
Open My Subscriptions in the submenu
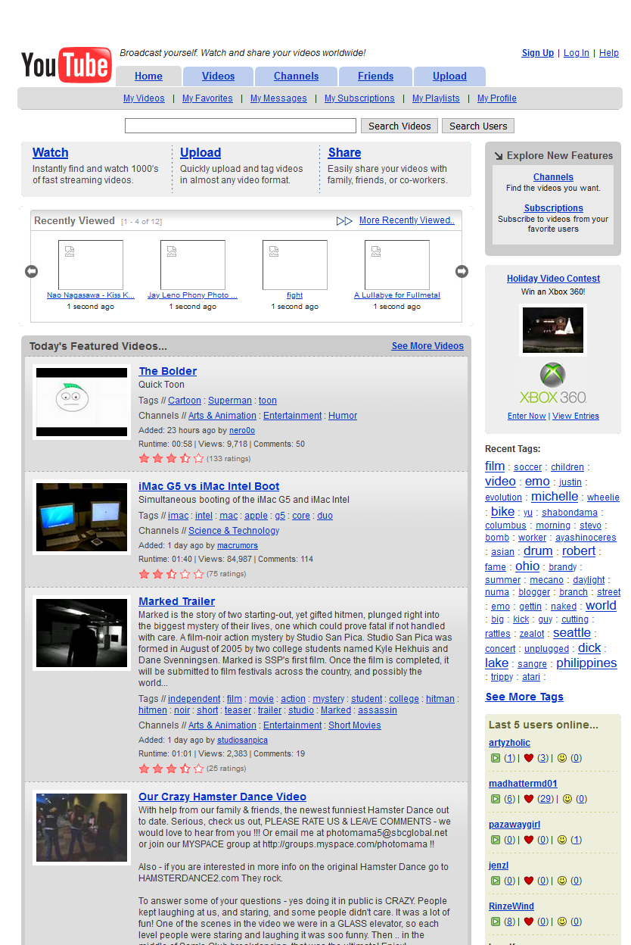click(x=359, y=98)
